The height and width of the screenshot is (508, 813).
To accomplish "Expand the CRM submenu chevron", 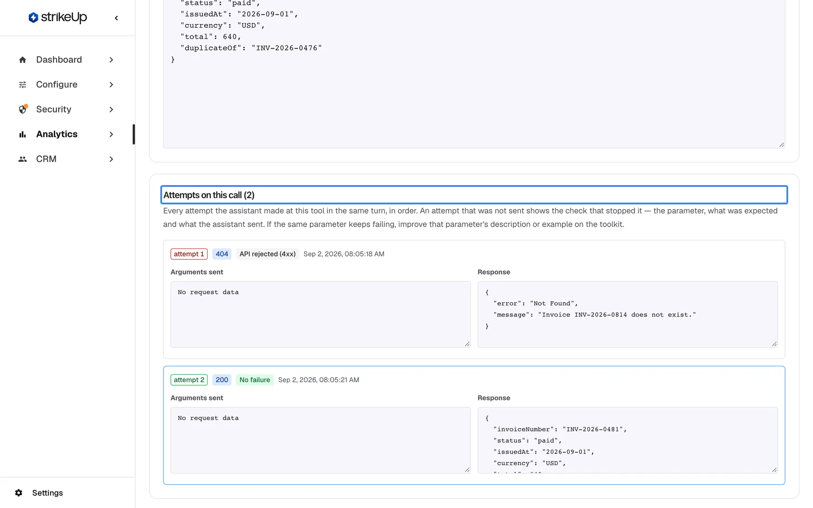I will 111,159.
